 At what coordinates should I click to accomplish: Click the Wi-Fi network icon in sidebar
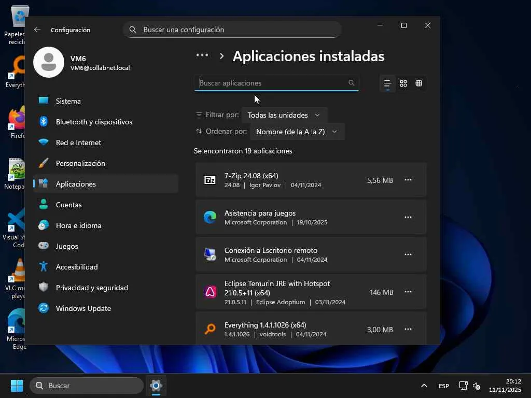pos(44,142)
